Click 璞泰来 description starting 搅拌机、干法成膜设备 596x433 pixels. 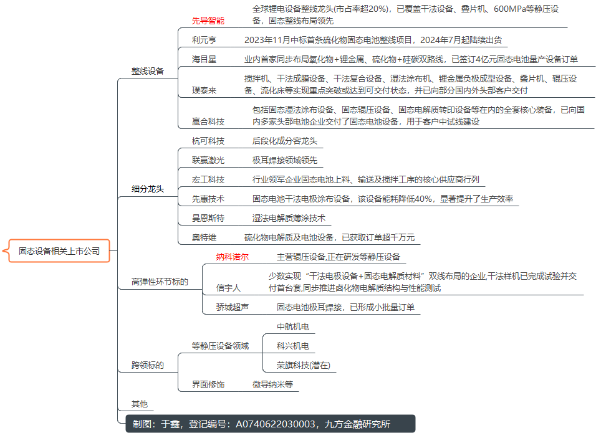click(410, 84)
